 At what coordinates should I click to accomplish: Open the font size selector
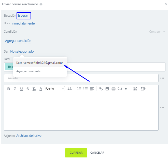pyautogui.click(x=69, y=89)
